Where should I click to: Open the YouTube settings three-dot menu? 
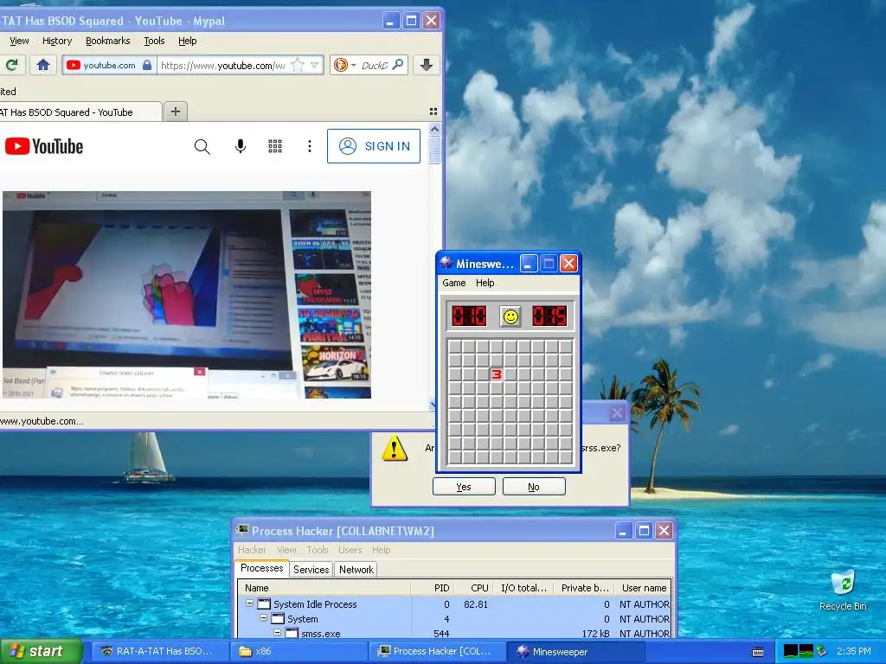click(309, 146)
